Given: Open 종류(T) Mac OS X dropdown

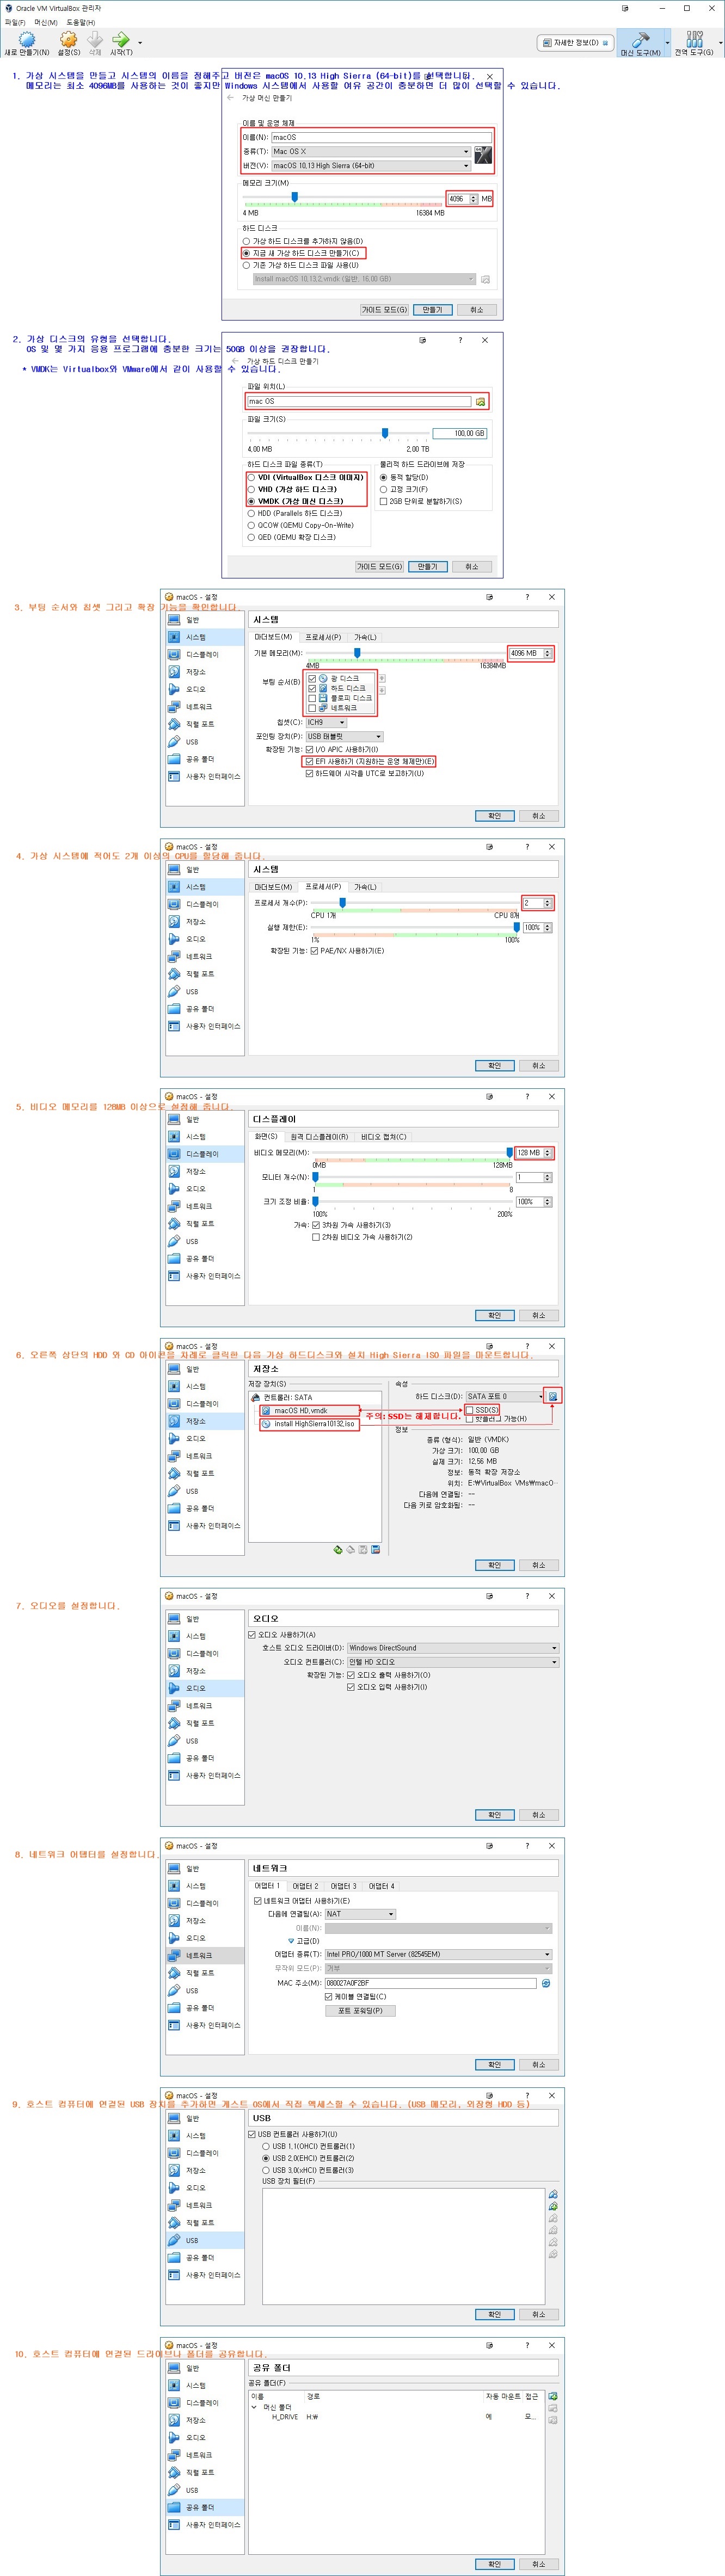Looking at the screenshot, I should click(x=370, y=151).
